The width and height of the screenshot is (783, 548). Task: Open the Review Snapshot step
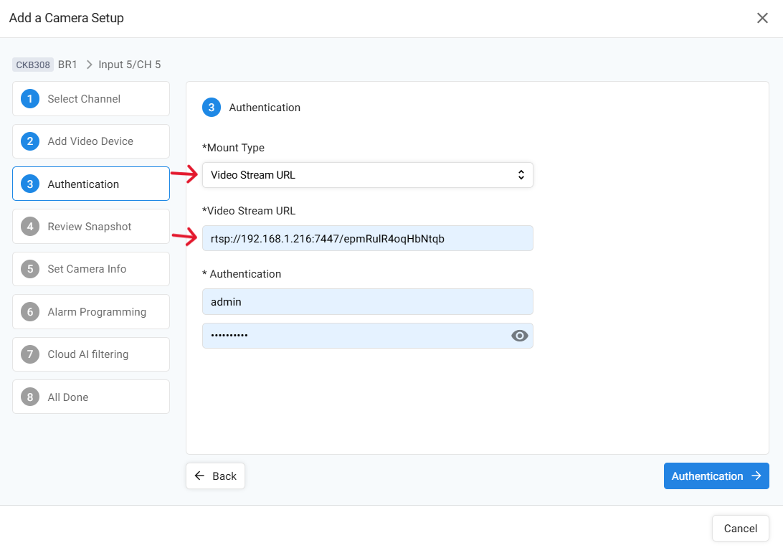point(91,227)
